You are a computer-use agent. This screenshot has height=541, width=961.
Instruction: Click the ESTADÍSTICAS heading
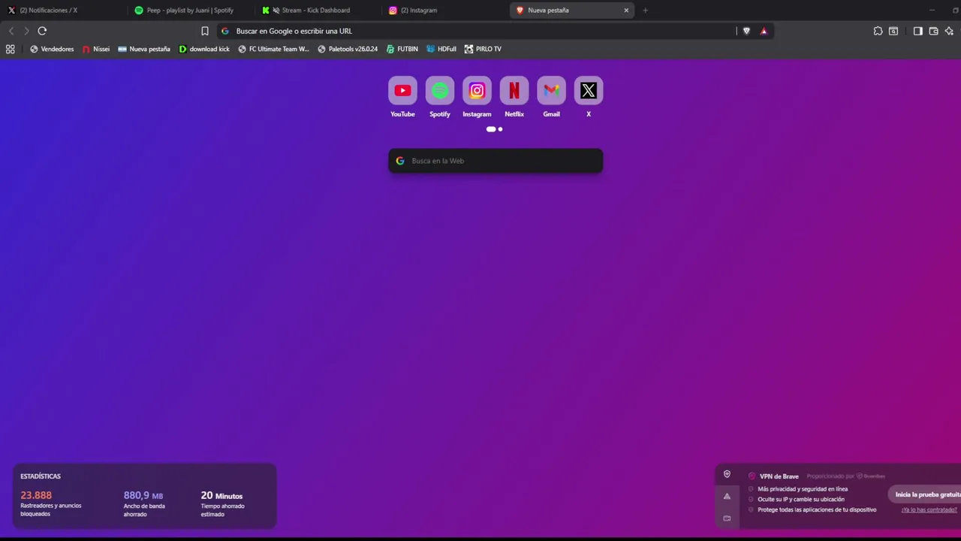pos(41,476)
